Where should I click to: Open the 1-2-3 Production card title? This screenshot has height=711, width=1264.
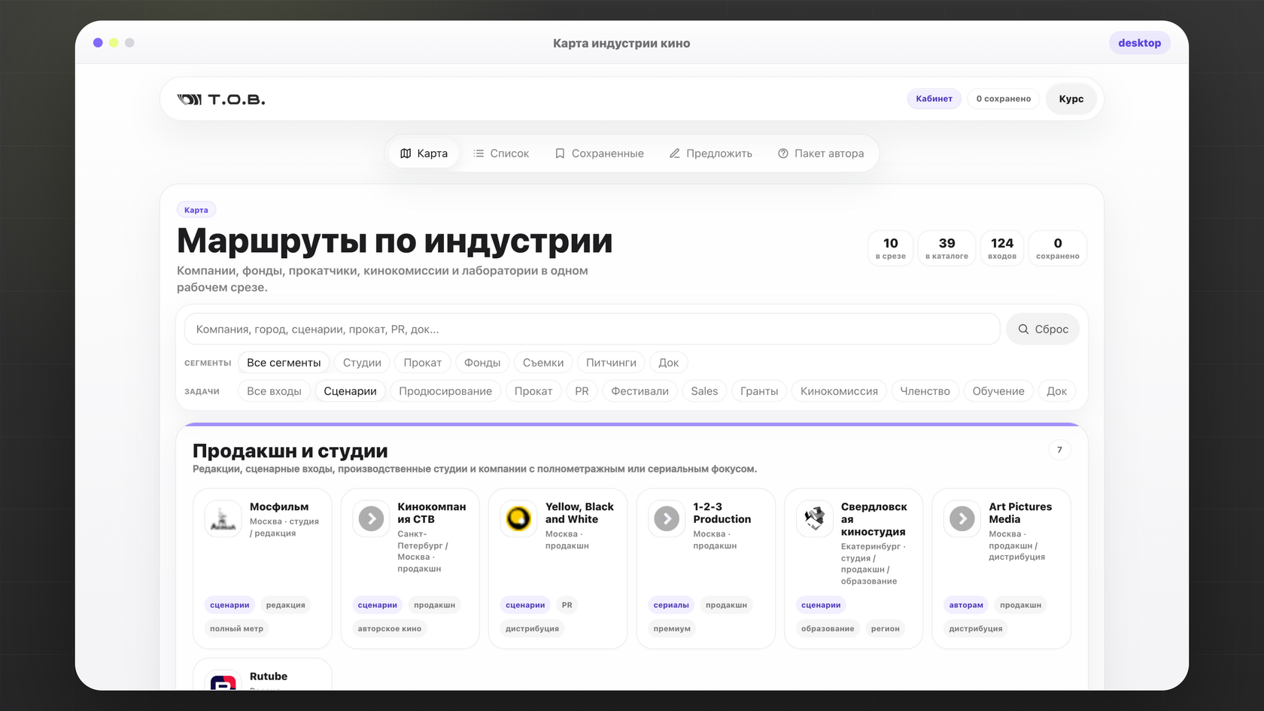coord(722,513)
